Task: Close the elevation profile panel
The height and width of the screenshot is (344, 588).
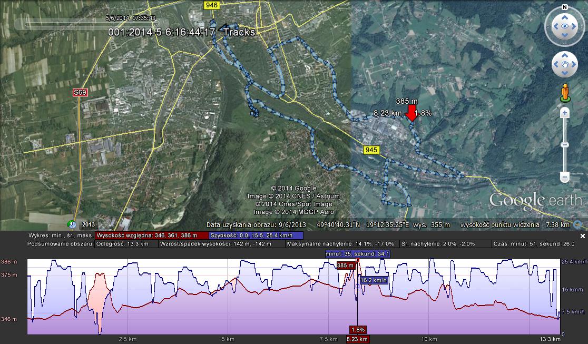Action: (x=582, y=236)
